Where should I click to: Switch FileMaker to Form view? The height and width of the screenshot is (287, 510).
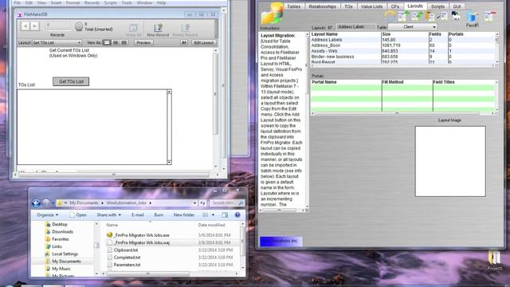(x=107, y=42)
